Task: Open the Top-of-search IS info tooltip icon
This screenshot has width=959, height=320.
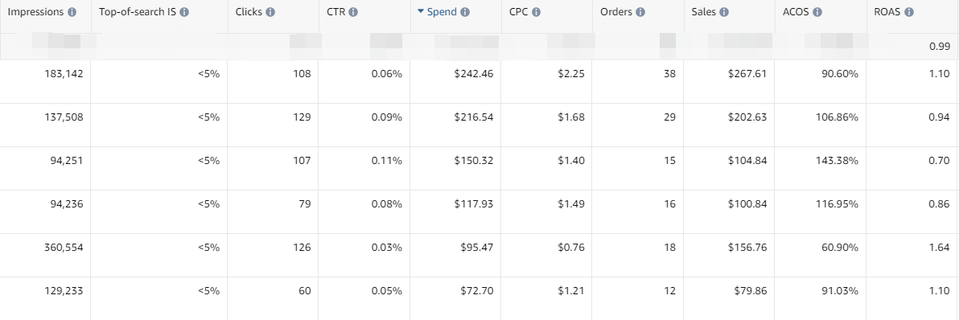Action: [185, 12]
